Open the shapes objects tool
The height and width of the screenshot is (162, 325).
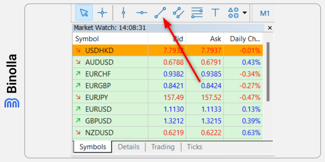click(x=233, y=13)
